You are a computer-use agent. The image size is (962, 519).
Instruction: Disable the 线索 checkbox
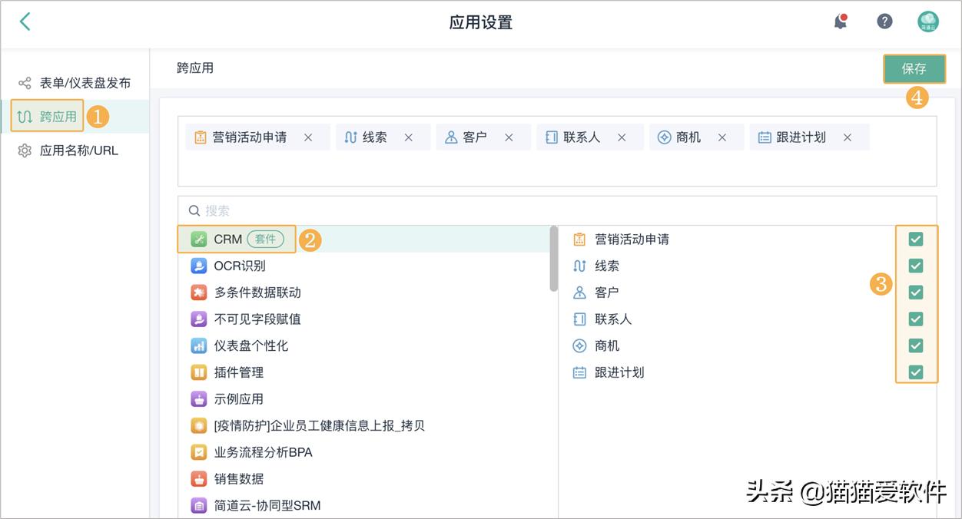pyautogui.click(x=915, y=266)
